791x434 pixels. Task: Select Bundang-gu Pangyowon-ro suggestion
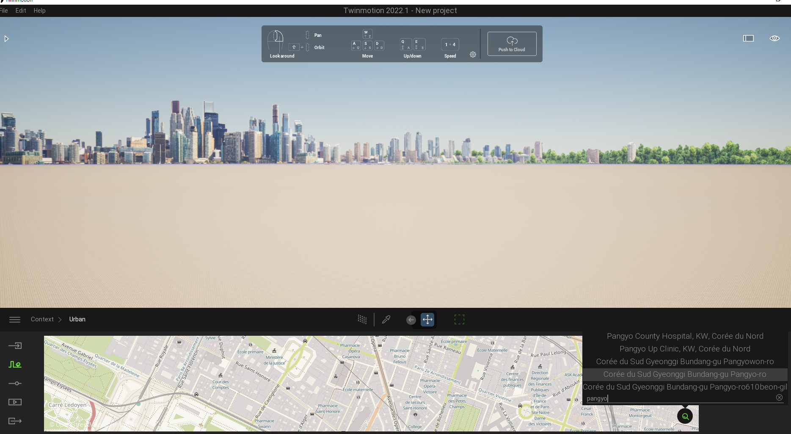685,362
